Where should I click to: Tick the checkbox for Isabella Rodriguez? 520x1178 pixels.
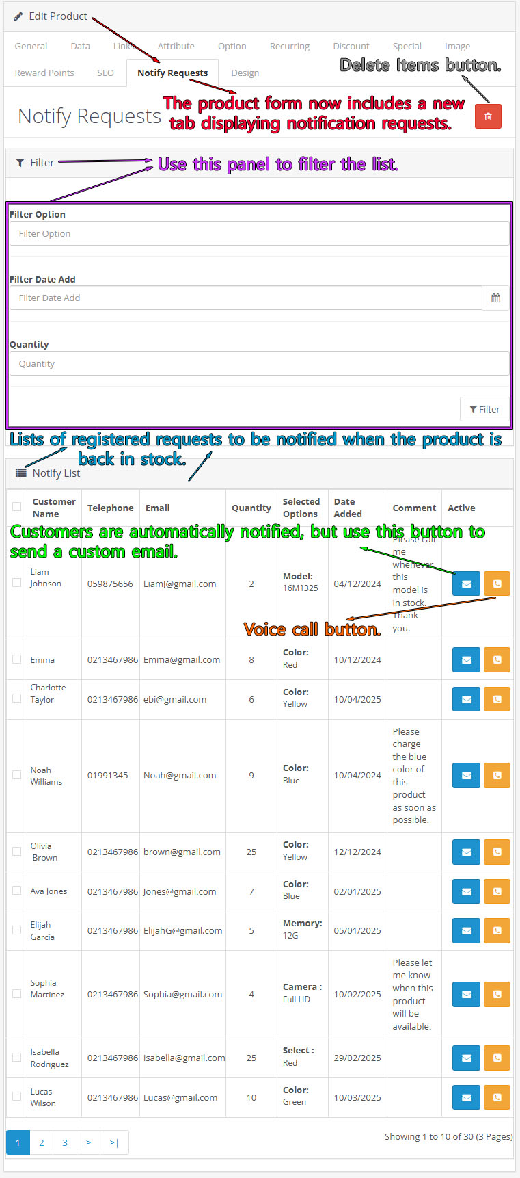click(16, 1058)
